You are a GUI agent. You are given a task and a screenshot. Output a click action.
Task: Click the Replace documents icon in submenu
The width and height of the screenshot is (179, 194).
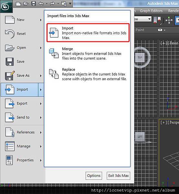(54, 74)
